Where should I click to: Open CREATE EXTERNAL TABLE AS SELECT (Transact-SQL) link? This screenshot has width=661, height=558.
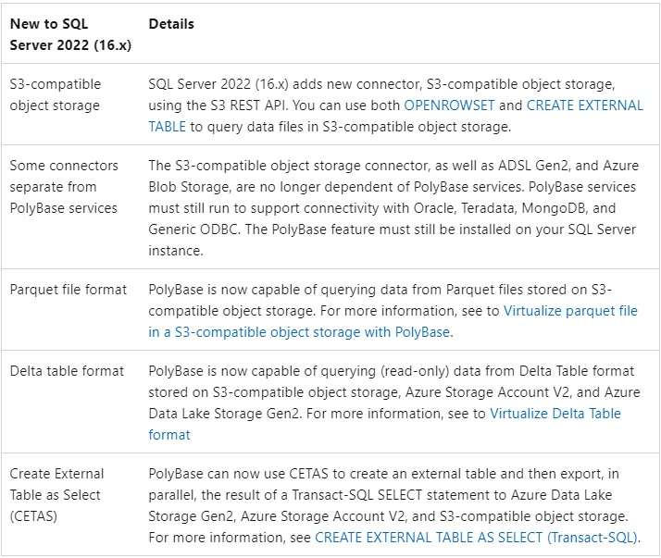476,537
